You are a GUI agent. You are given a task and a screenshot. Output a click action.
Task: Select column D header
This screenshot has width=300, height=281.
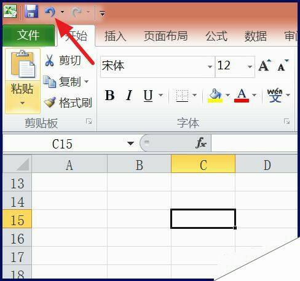click(266, 164)
